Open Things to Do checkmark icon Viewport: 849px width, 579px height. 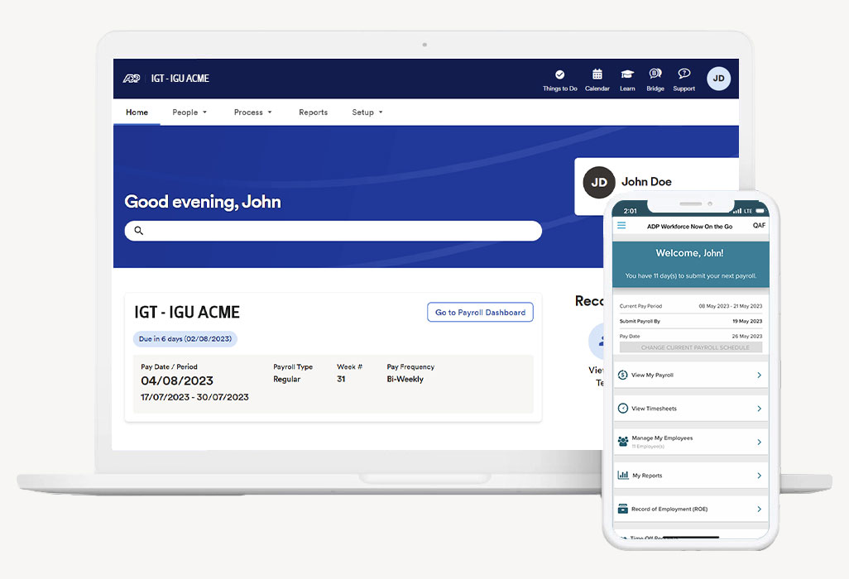[560, 74]
